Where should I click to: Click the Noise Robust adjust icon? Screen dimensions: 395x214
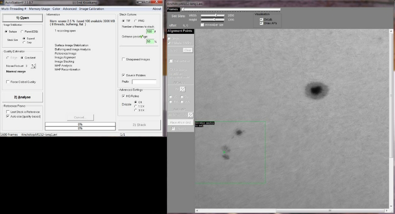click(34, 65)
